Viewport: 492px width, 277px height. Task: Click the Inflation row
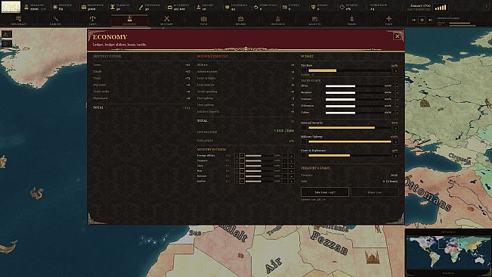246,141
